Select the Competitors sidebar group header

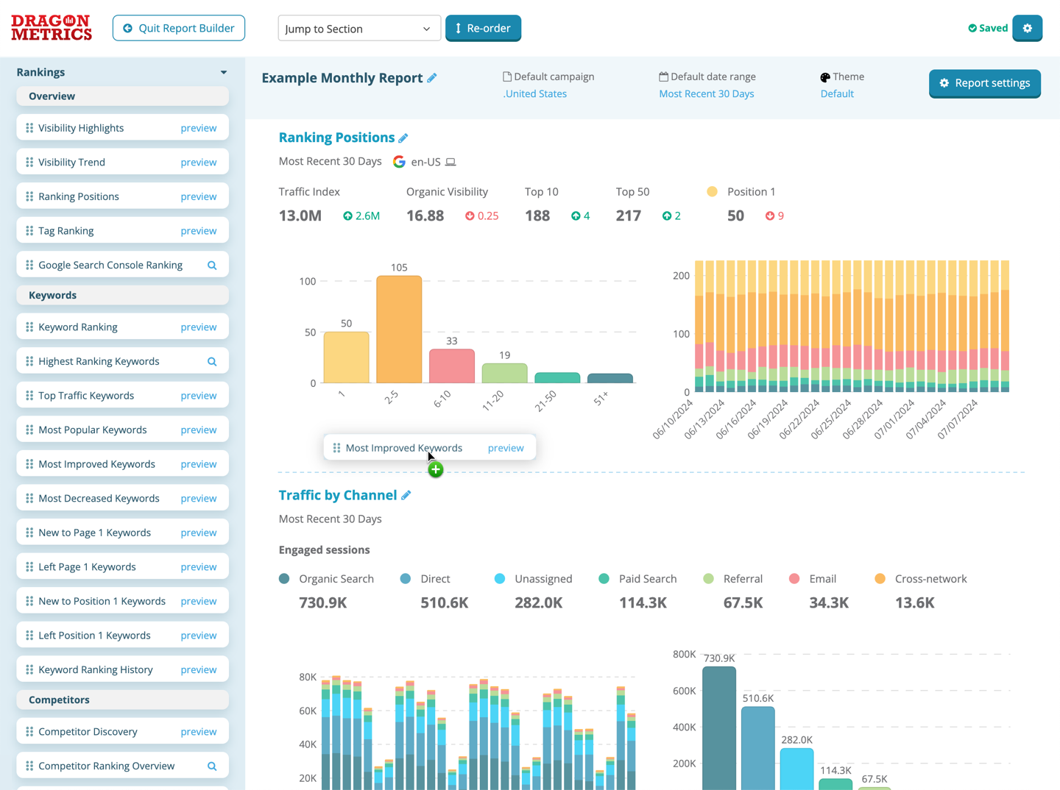pos(122,700)
